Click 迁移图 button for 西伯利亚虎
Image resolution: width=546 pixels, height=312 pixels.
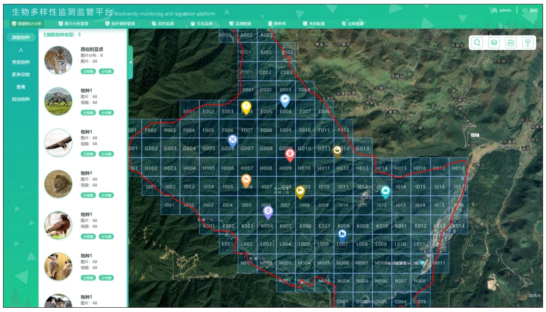point(88,71)
